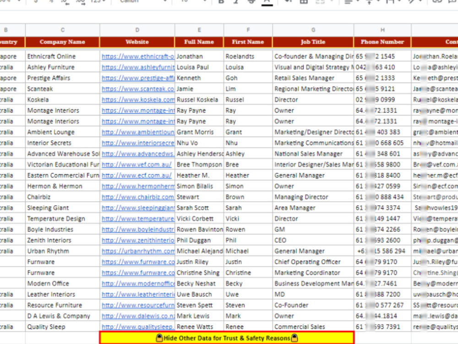458x344 pixels.
Task: Open the dalewis.co.nz website link
Action: (138, 316)
